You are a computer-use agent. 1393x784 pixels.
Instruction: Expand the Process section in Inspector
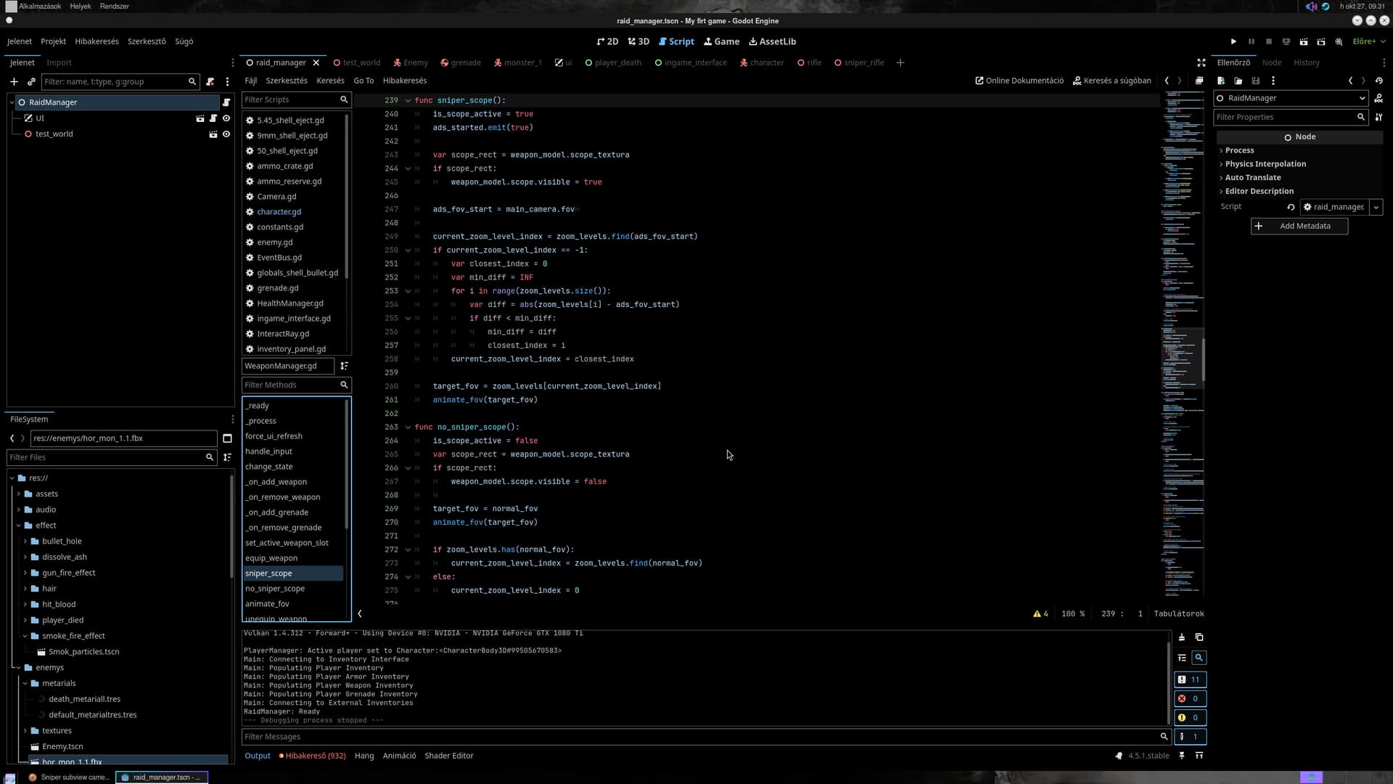click(1239, 150)
